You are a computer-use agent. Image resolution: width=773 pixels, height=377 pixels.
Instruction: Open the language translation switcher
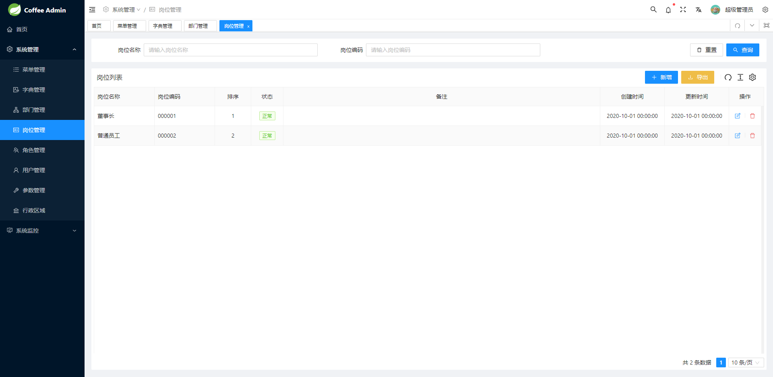[699, 10]
